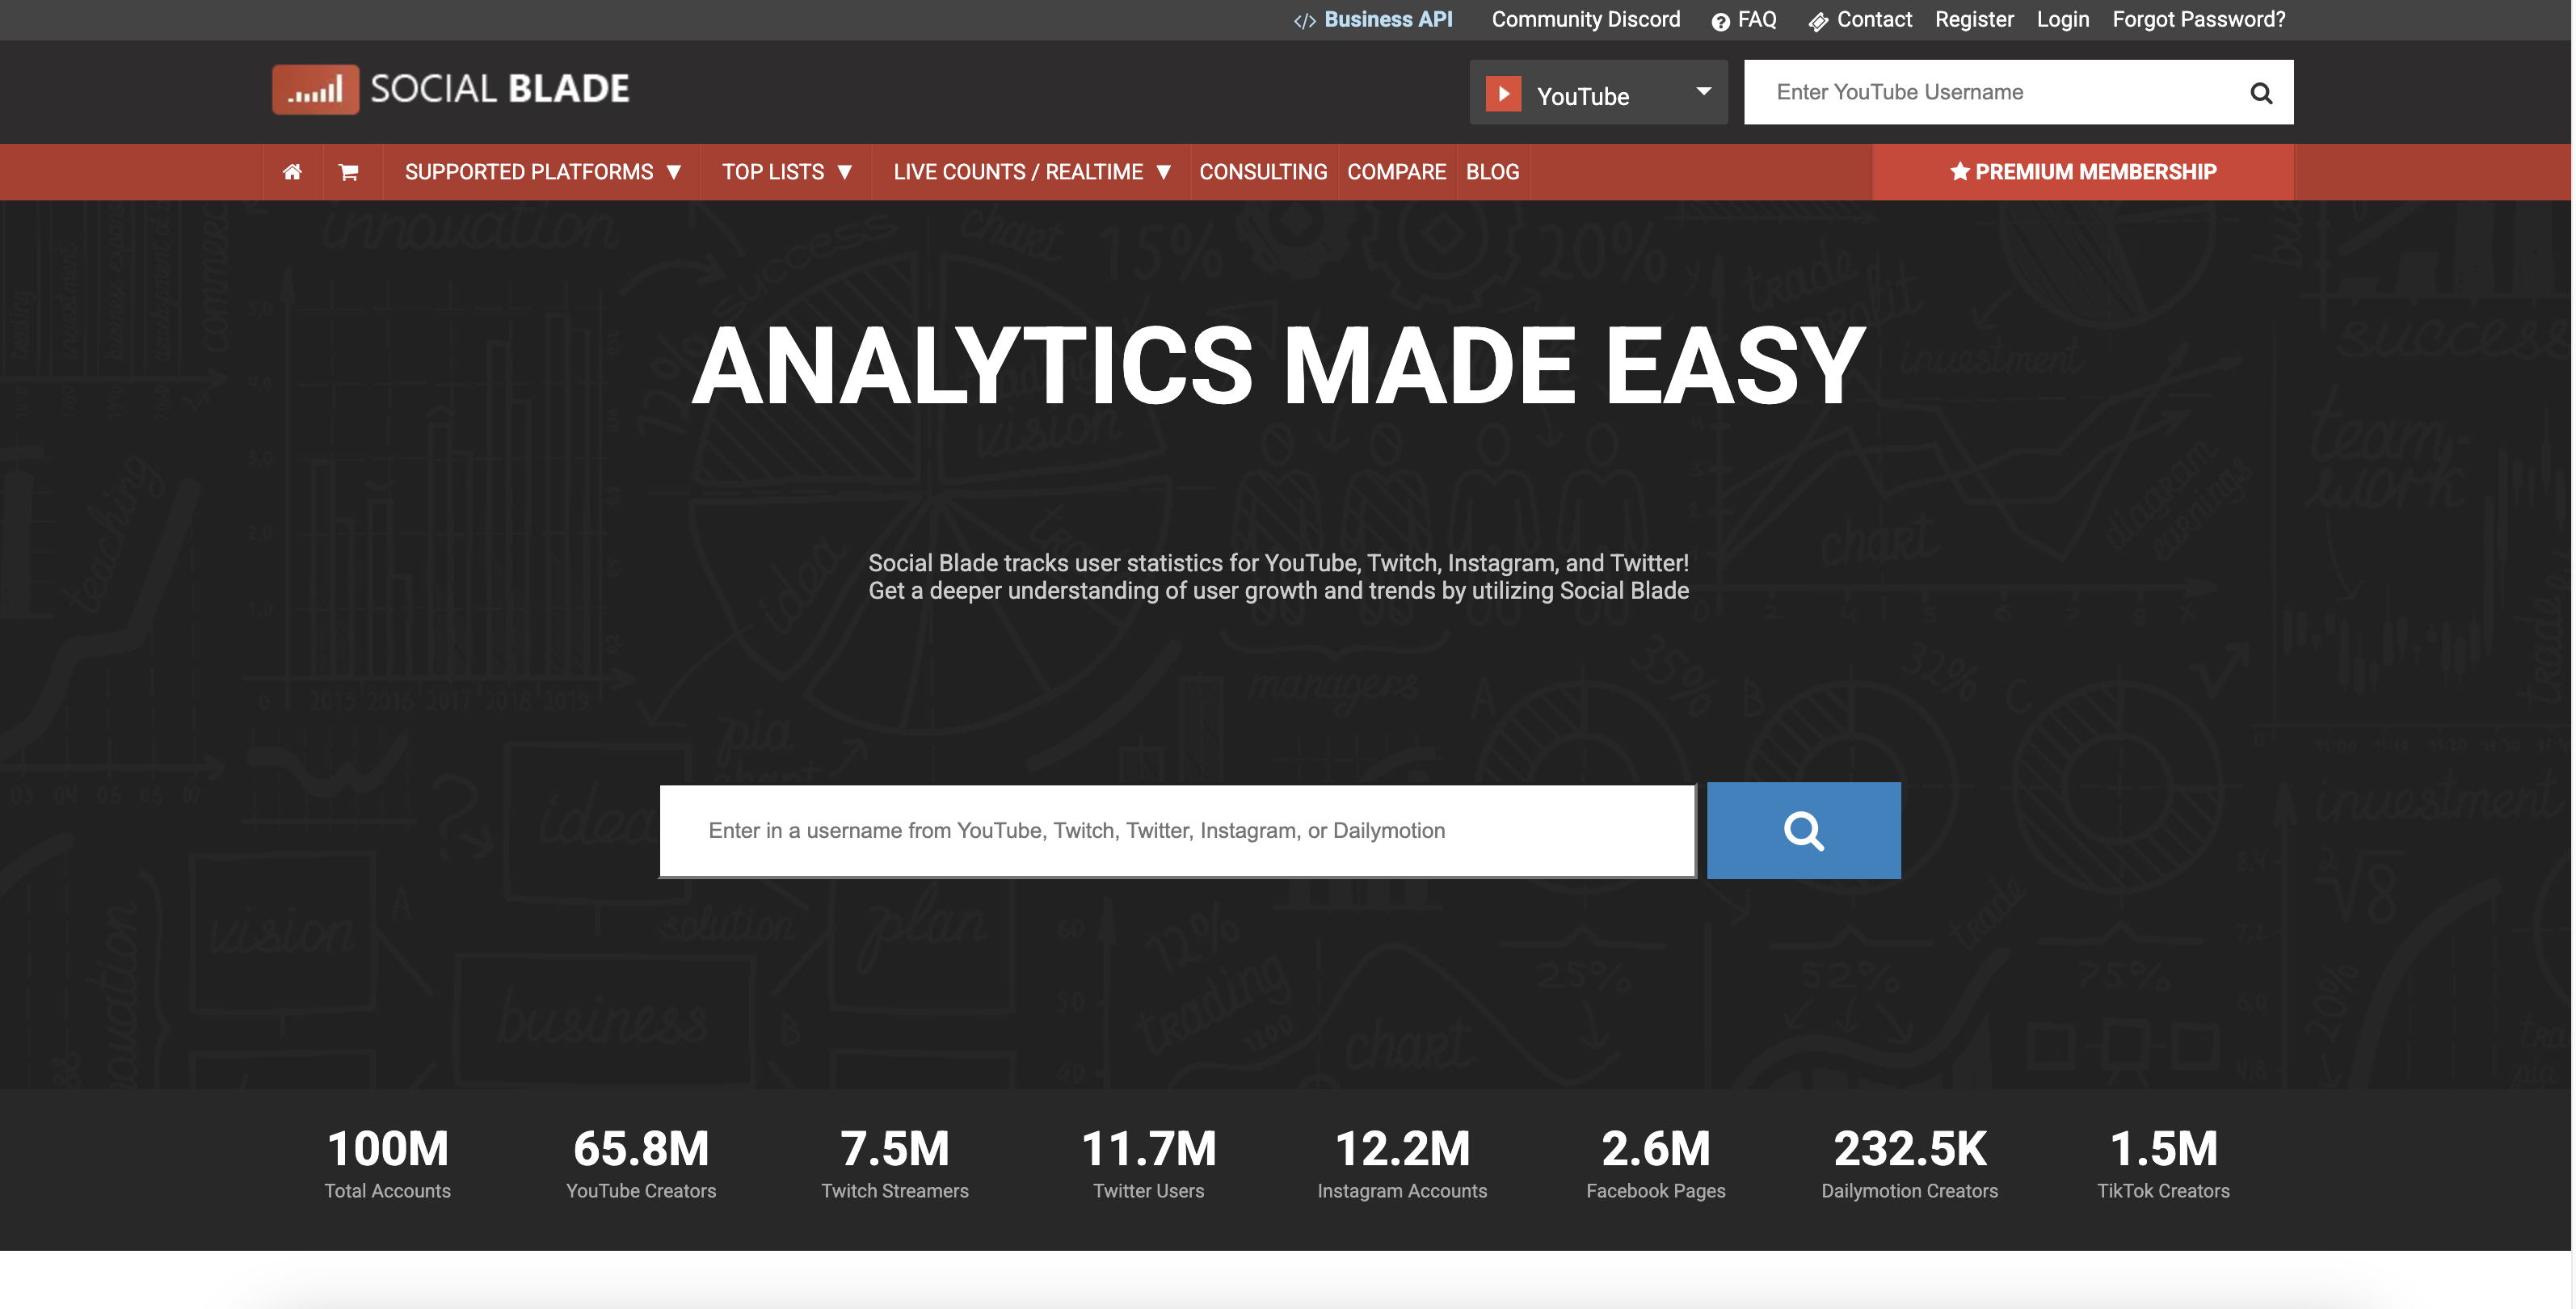Open the Blog page
This screenshot has width=2576, height=1309.
click(1492, 172)
